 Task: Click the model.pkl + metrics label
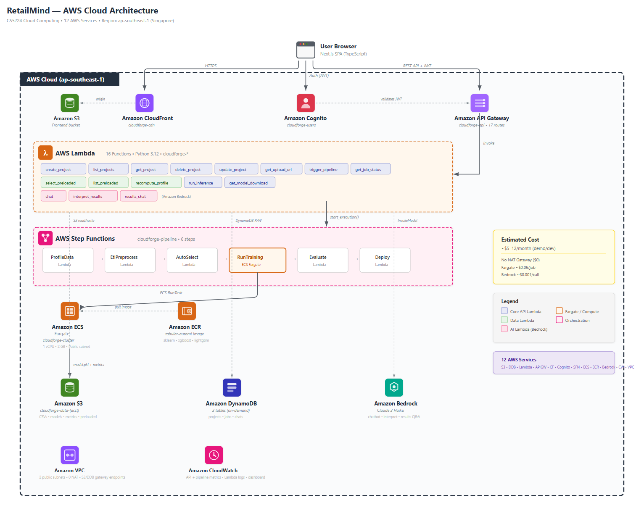[x=89, y=365]
